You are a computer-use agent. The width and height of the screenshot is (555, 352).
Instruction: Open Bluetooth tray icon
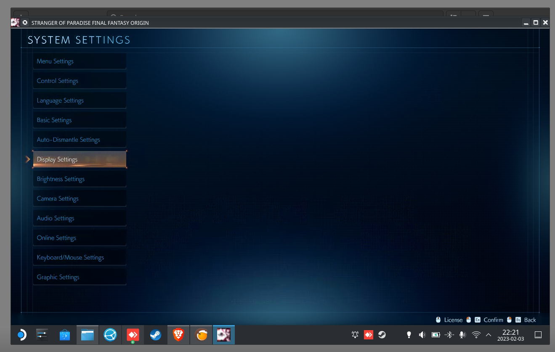point(449,335)
